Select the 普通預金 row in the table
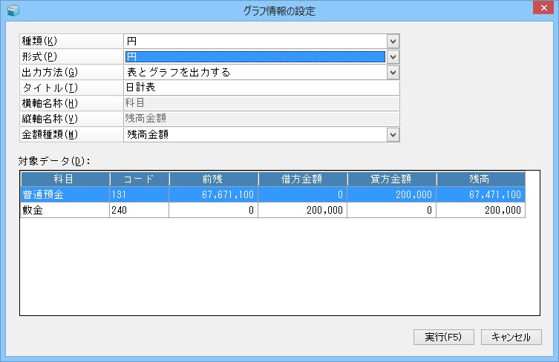The height and width of the screenshot is (362, 559). coord(65,194)
